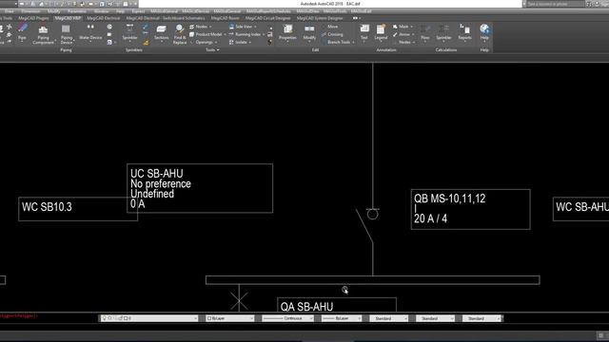Select the Water Device tool
The image size is (609, 342).
[x=90, y=32]
